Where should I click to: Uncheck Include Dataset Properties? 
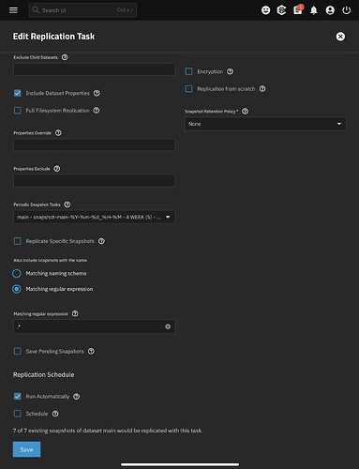click(18, 93)
